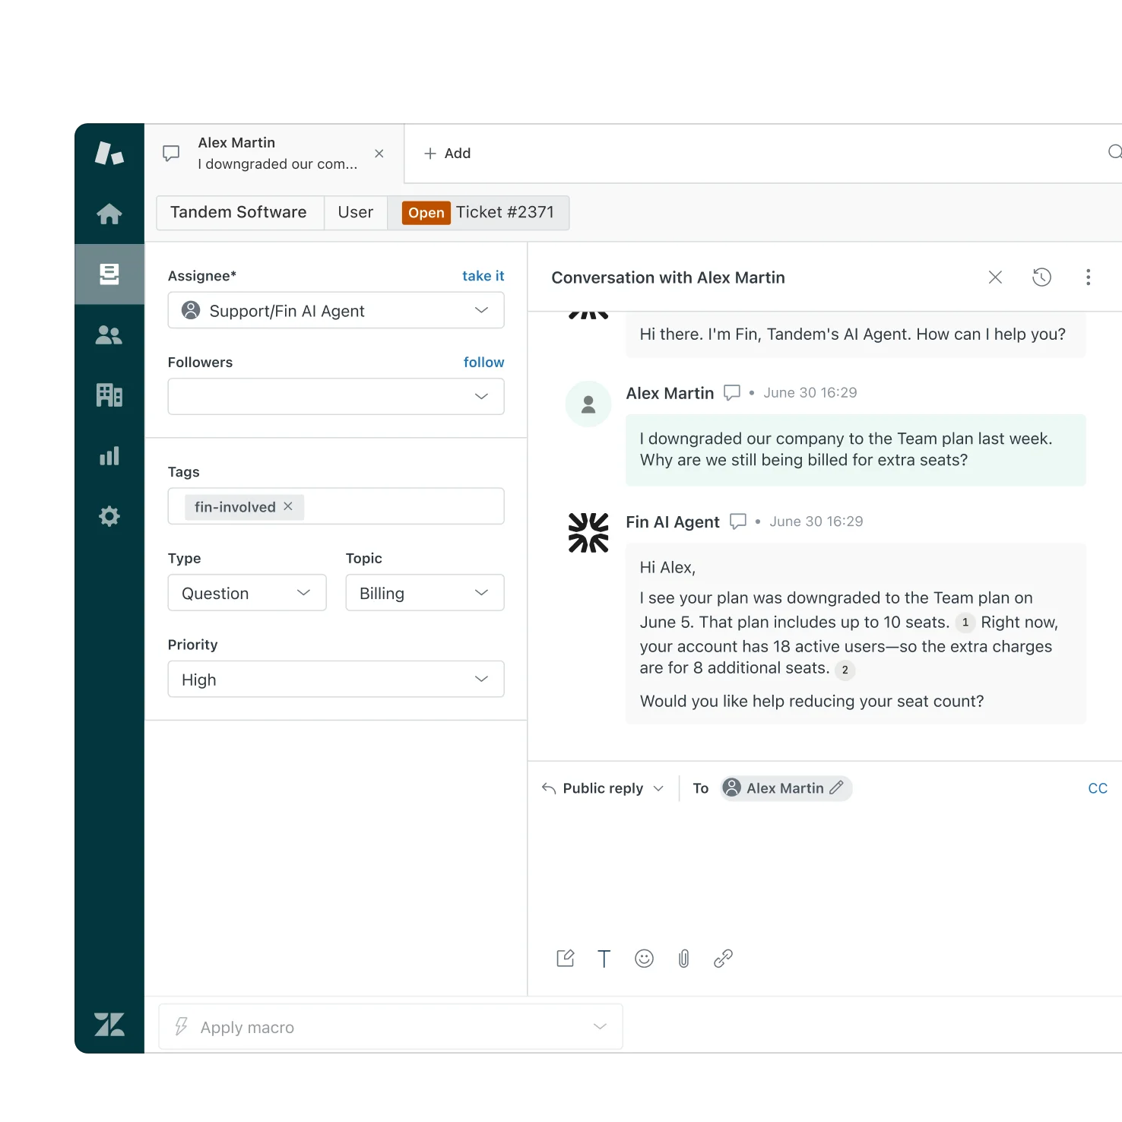View conversation history via the clock icon
The width and height of the screenshot is (1122, 1122).
[1041, 277]
